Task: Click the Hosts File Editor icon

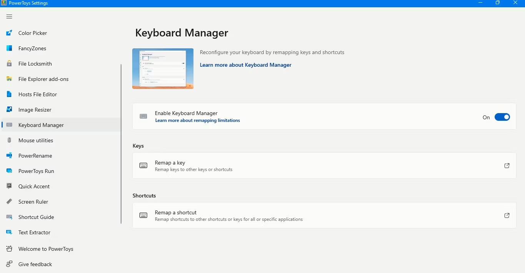Action: click(x=9, y=94)
